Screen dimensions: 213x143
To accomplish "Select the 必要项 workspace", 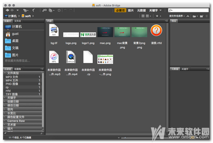I will [120, 10].
